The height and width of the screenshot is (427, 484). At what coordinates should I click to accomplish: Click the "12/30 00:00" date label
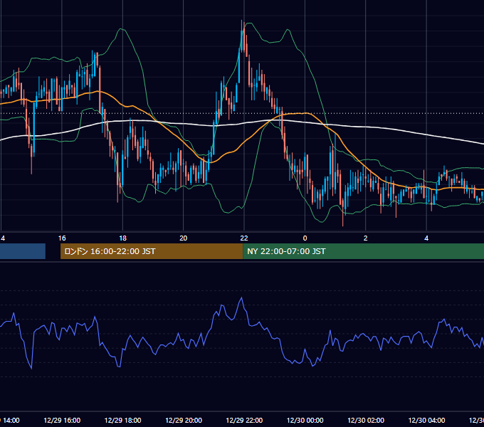tap(305, 421)
